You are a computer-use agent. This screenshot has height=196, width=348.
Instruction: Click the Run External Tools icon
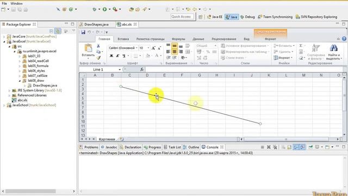click(115, 9)
